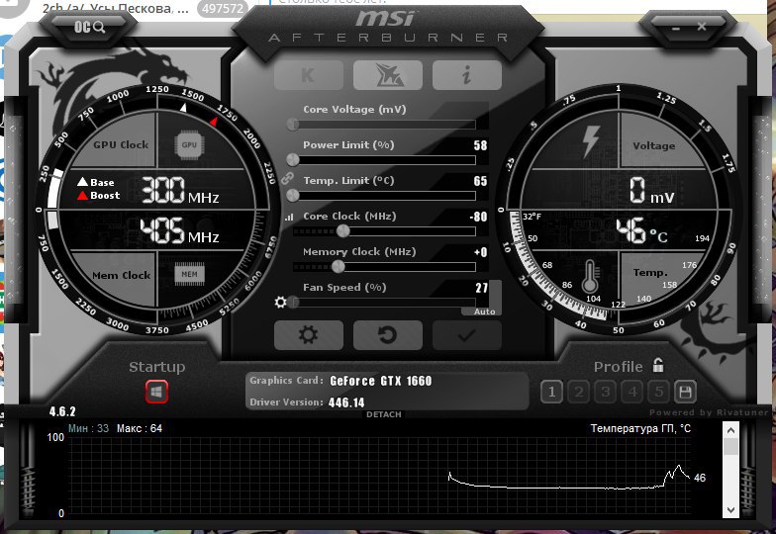The image size is (776, 534).
Task: Select profile slot 5
Action: [x=659, y=392]
